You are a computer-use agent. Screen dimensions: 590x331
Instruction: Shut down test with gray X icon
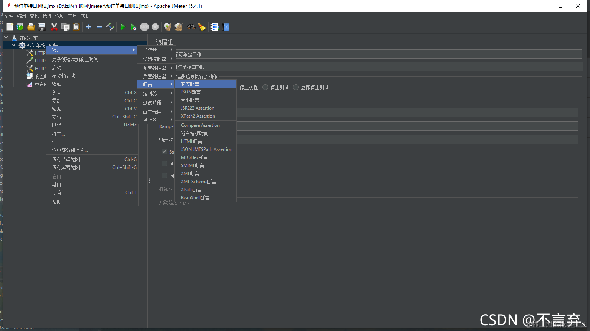click(155, 27)
